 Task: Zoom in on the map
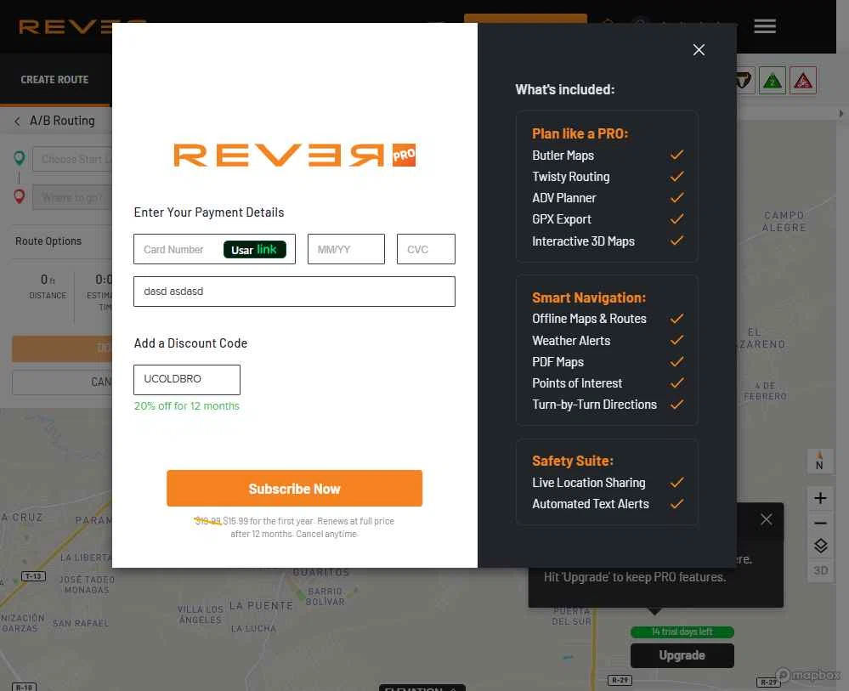coord(820,498)
